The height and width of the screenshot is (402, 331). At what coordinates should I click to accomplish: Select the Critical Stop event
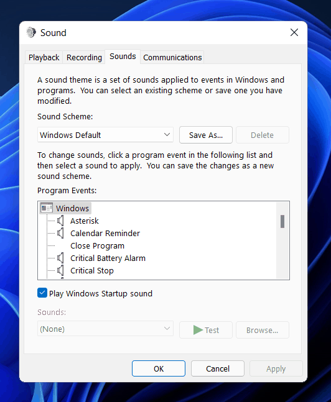(92, 270)
